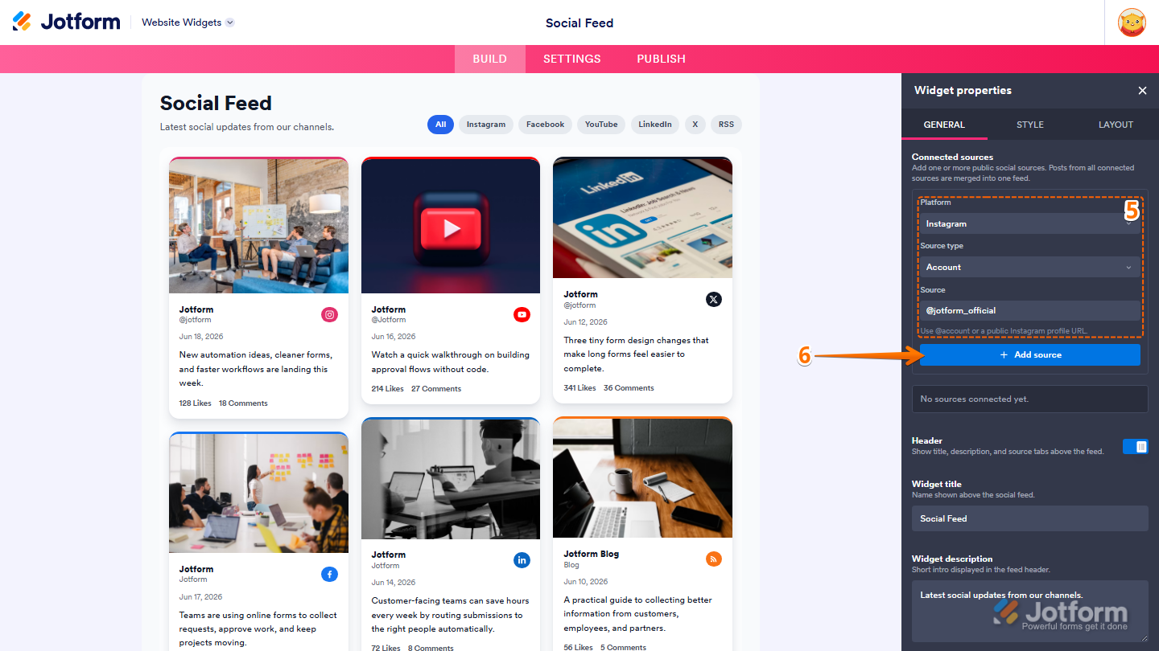Expand the Platform dropdown showing Instagram
This screenshot has height=651, width=1159.
point(1030,223)
